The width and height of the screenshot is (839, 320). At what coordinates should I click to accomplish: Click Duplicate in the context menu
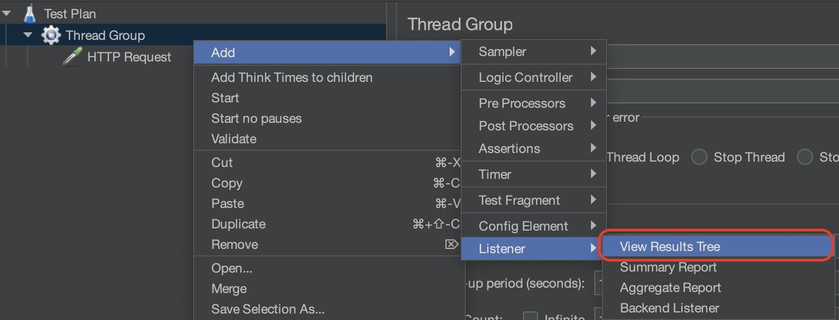(x=238, y=224)
